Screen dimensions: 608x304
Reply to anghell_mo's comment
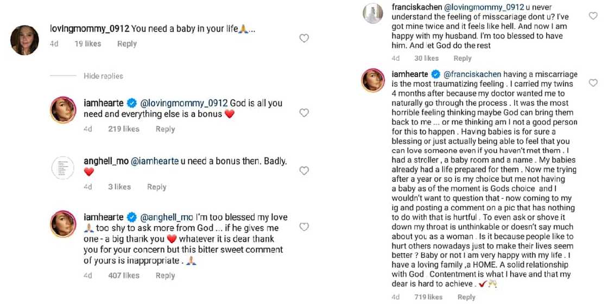point(156,187)
